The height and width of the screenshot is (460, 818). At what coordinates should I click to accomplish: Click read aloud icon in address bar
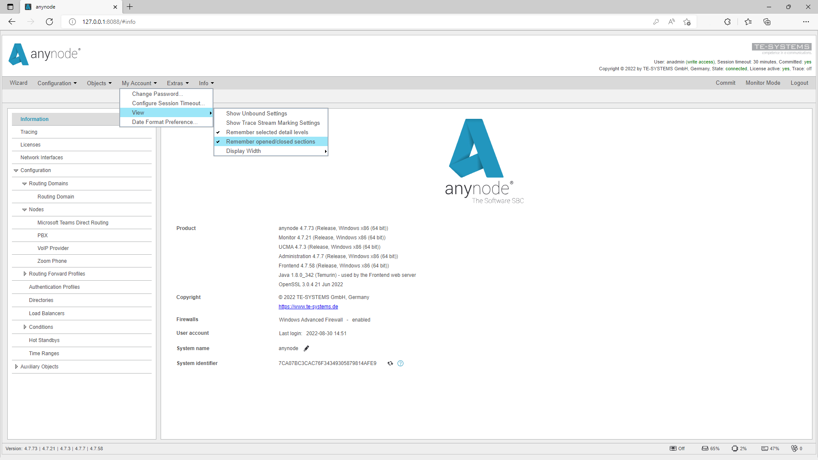pyautogui.click(x=671, y=22)
